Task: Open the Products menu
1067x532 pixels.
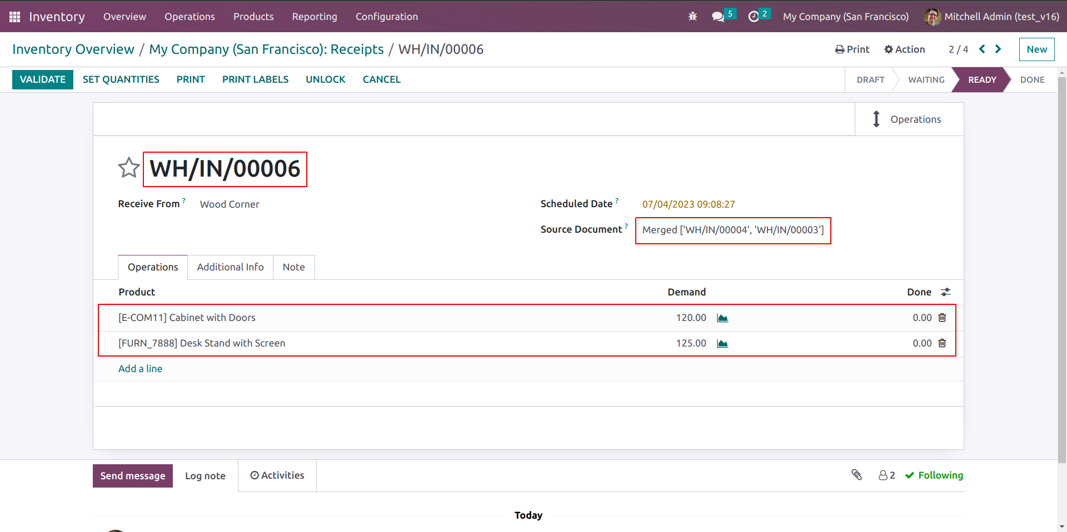Action: [x=253, y=17]
